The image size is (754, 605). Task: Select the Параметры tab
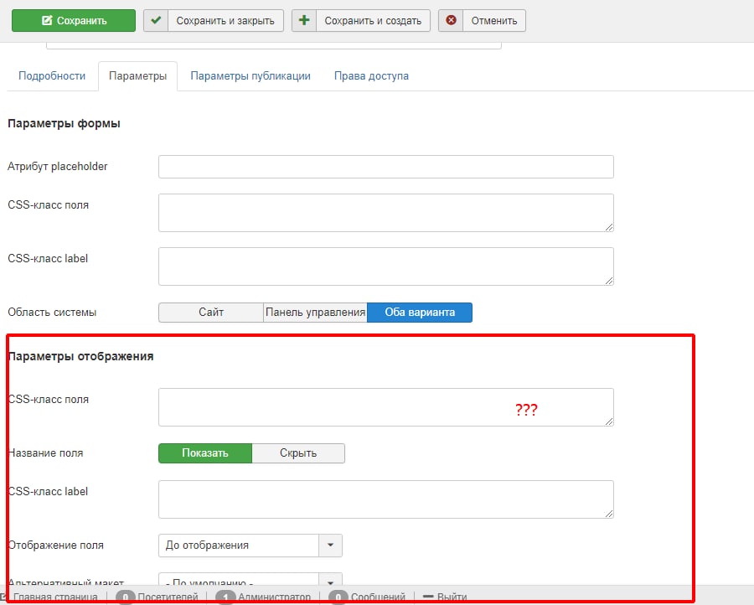[138, 76]
